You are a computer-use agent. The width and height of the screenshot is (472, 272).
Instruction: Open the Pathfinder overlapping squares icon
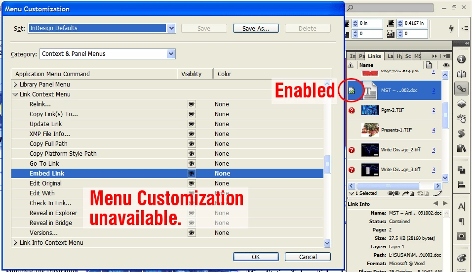[x=461, y=170]
